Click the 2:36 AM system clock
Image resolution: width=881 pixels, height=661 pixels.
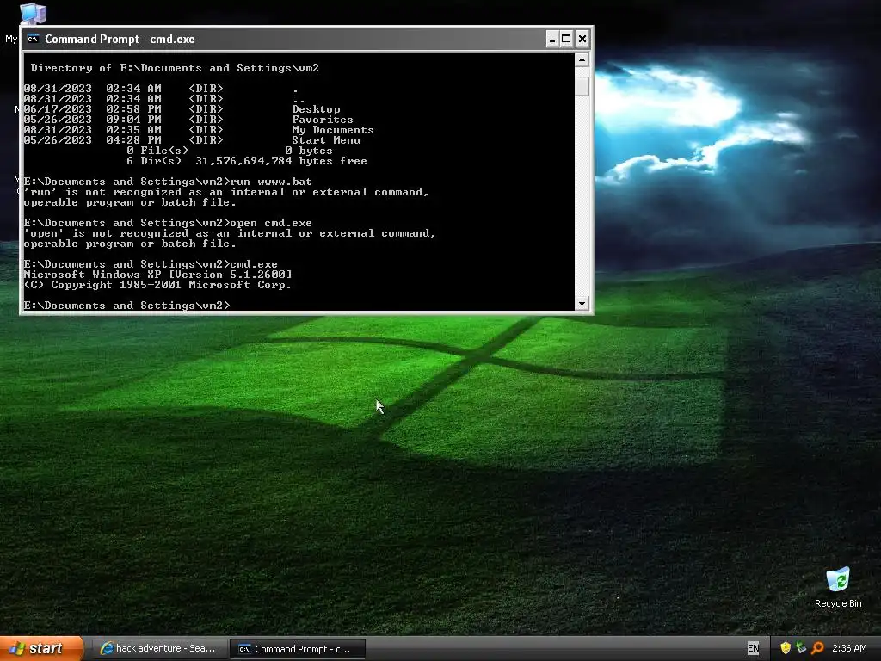(x=849, y=648)
